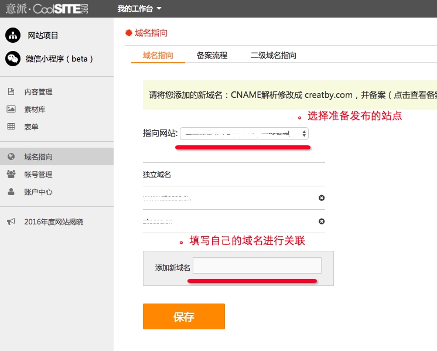Select the 域名指向 tab
The image size is (437, 351).
[x=158, y=56]
